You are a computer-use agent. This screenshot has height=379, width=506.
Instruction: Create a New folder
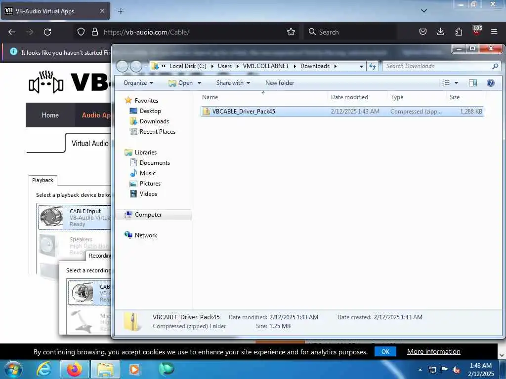280,83
